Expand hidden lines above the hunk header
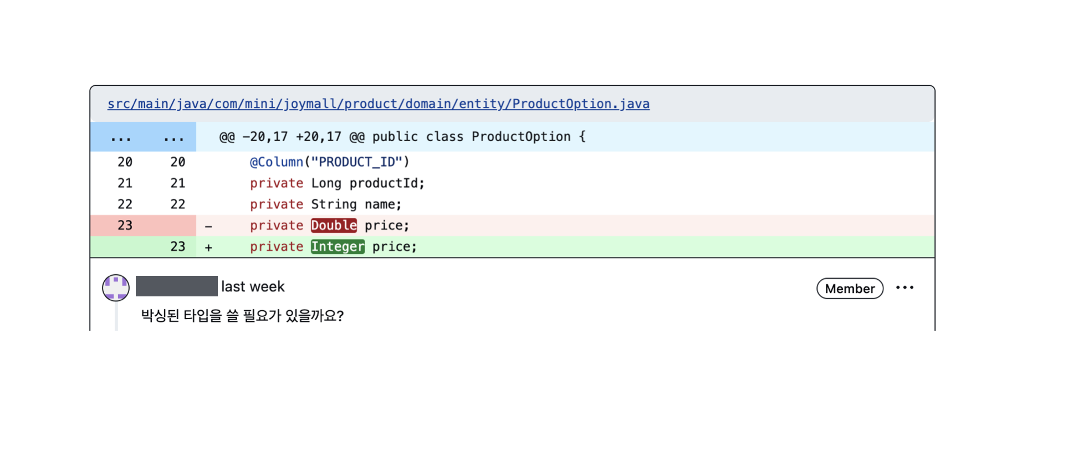The height and width of the screenshot is (462, 1073). [143, 137]
